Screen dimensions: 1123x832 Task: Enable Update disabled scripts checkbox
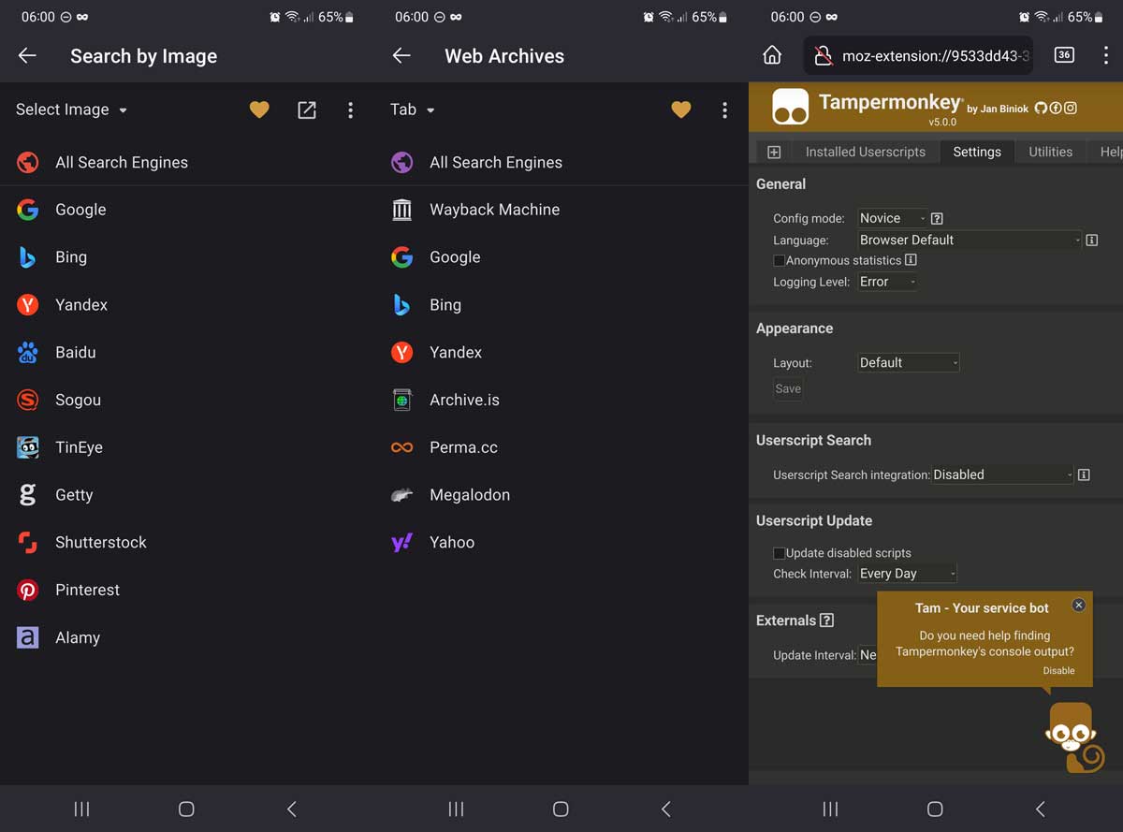pos(779,553)
